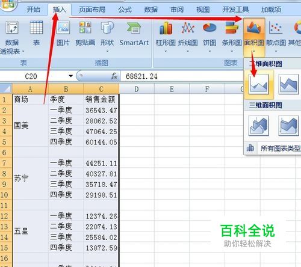Open All Chart Types (所有图表类型)

tap(273, 149)
